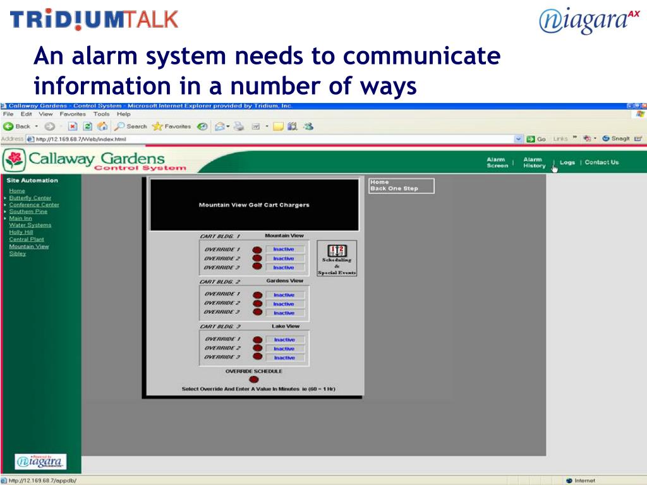
Task: Click the Messenger people icon
Action: coord(308,126)
